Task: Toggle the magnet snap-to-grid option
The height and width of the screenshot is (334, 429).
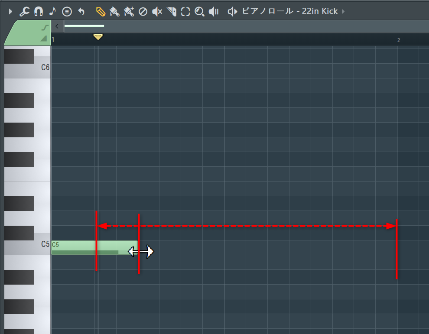Action: tap(39, 11)
